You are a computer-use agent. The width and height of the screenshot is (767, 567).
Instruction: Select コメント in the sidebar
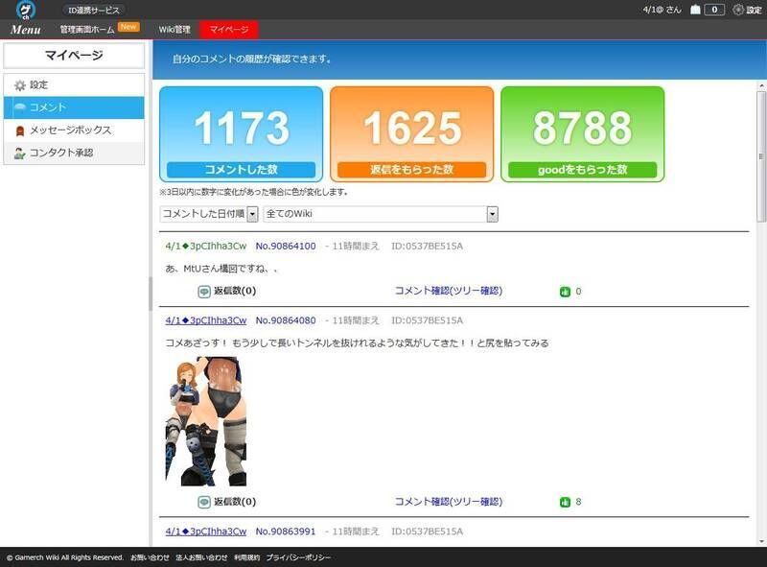pyautogui.click(x=74, y=107)
